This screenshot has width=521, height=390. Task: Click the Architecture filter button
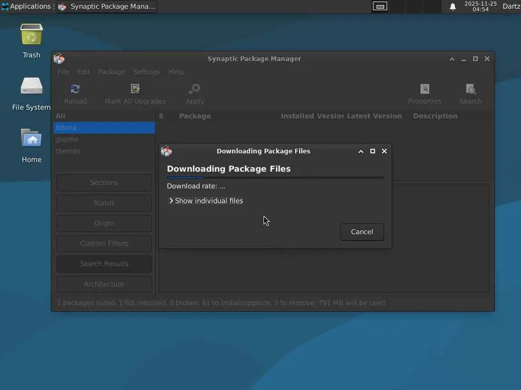pyautogui.click(x=104, y=284)
